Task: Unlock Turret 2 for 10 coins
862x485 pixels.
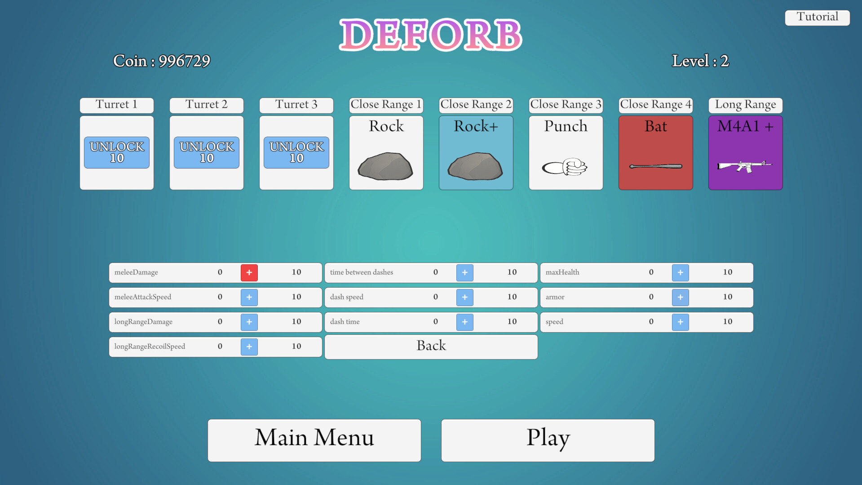Action: [206, 153]
